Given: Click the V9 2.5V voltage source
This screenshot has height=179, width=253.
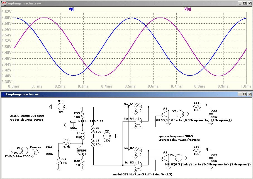Looking at the screenshot, I should [x=106, y=136].
